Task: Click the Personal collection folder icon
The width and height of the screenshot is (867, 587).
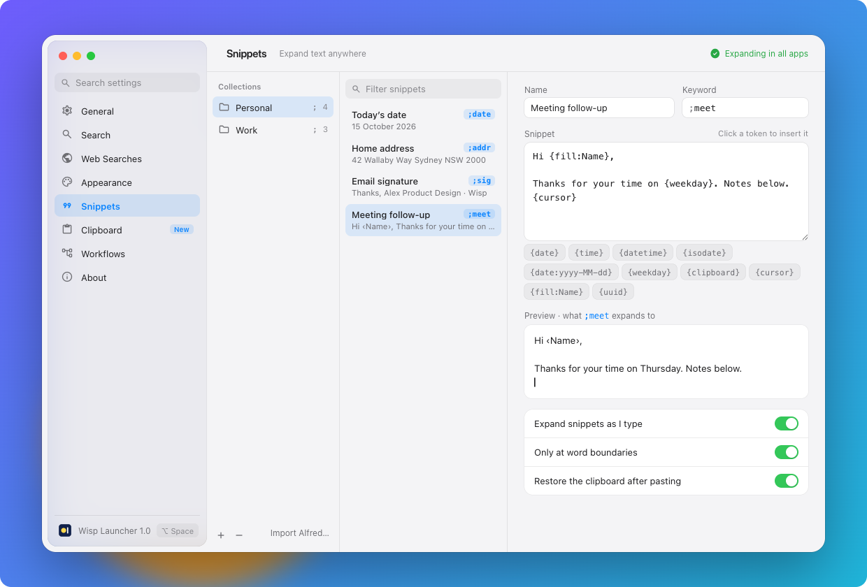Action: click(x=224, y=107)
